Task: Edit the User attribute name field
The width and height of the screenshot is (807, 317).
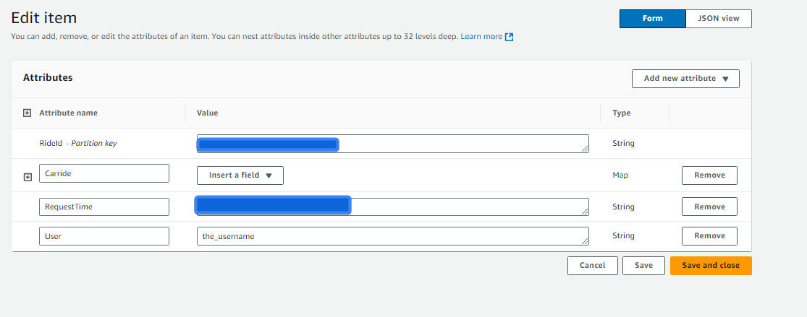Action: click(104, 236)
